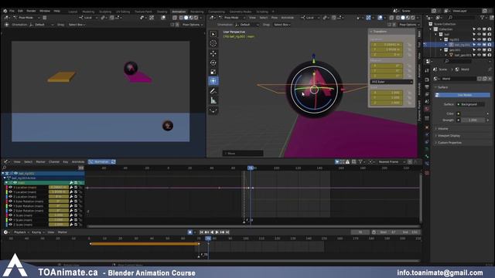Open the World properties tab icon
495x278 pixels.
point(427,109)
